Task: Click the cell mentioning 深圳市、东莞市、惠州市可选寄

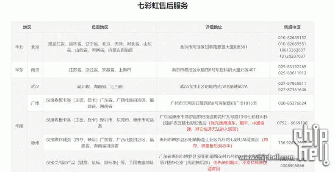Action: pyautogui.click(x=100, y=123)
